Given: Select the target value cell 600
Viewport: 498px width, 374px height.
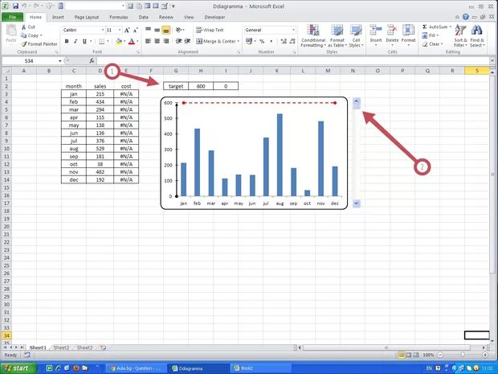Looking at the screenshot, I should tap(201, 86).
